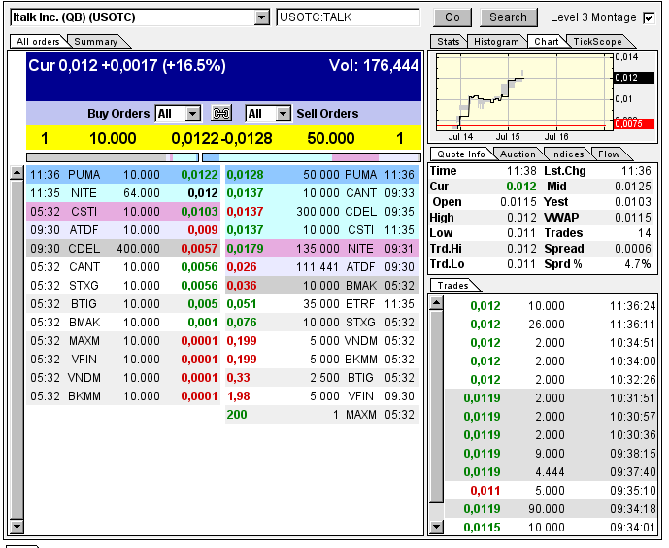Click the buy-side depth bar
The width and height of the screenshot is (669, 548).
[113, 157]
